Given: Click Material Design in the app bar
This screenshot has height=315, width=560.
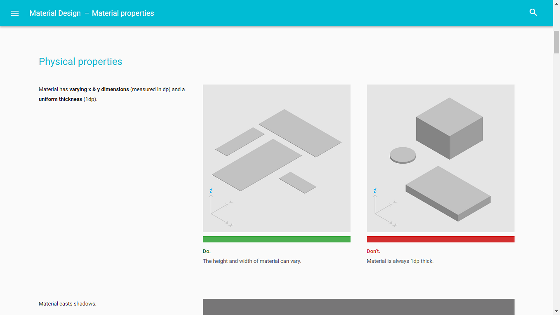Looking at the screenshot, I should pyautogui.click(x=55, y=13).
